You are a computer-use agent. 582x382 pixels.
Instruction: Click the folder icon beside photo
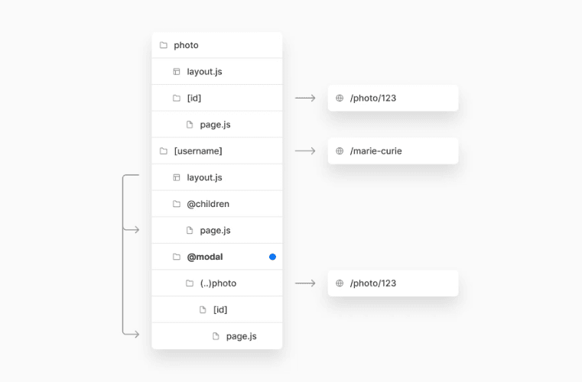pos(163,45)
